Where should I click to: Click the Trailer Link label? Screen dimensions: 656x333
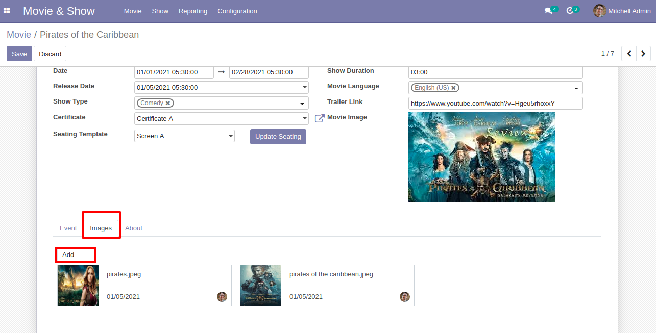345,102
